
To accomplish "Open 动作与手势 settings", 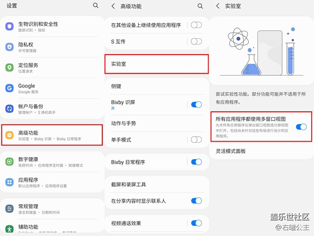I will tap(157, 123).
